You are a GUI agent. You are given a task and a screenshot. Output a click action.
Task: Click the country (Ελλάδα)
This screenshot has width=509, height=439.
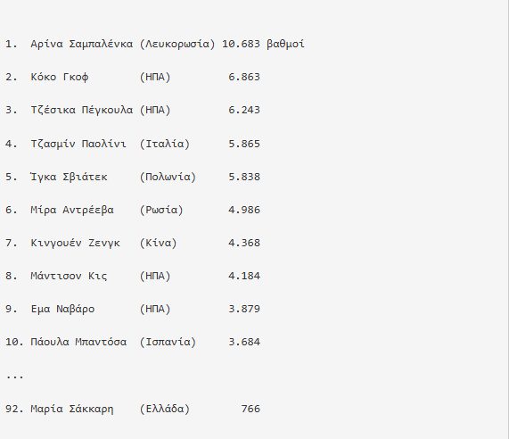click(x=165, y=409)
